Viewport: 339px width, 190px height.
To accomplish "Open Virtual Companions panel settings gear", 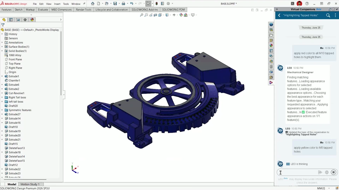I will coord(333,9).
